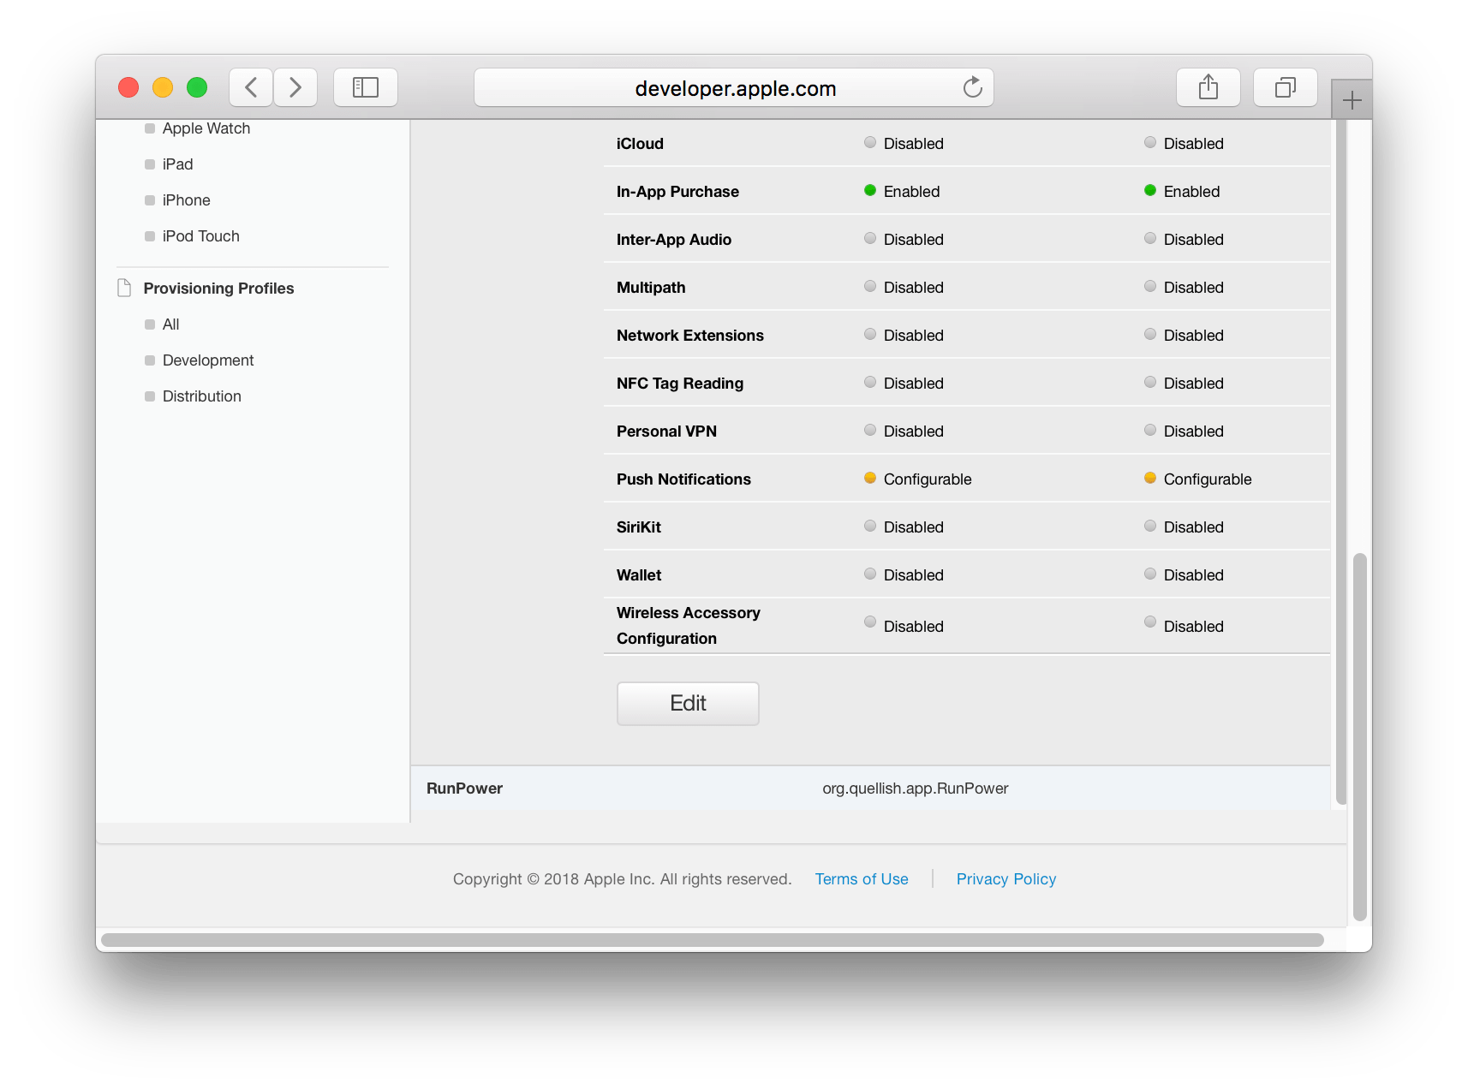This screenshot has height=1089, width=1468.
Task: Click the RunPower app ID row
Action: [x=870, y=788]
